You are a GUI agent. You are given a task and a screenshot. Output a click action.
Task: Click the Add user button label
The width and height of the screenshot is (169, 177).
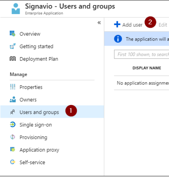pyautogui.click(x=132, y=25)
